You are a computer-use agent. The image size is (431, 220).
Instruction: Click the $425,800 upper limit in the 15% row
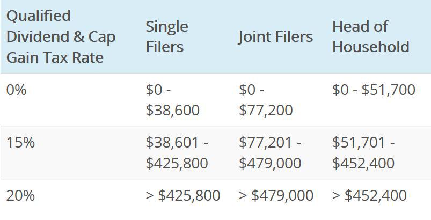click(177, 164)
